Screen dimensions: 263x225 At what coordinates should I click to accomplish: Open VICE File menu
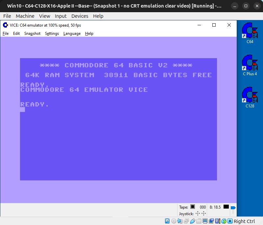[6, 34]
